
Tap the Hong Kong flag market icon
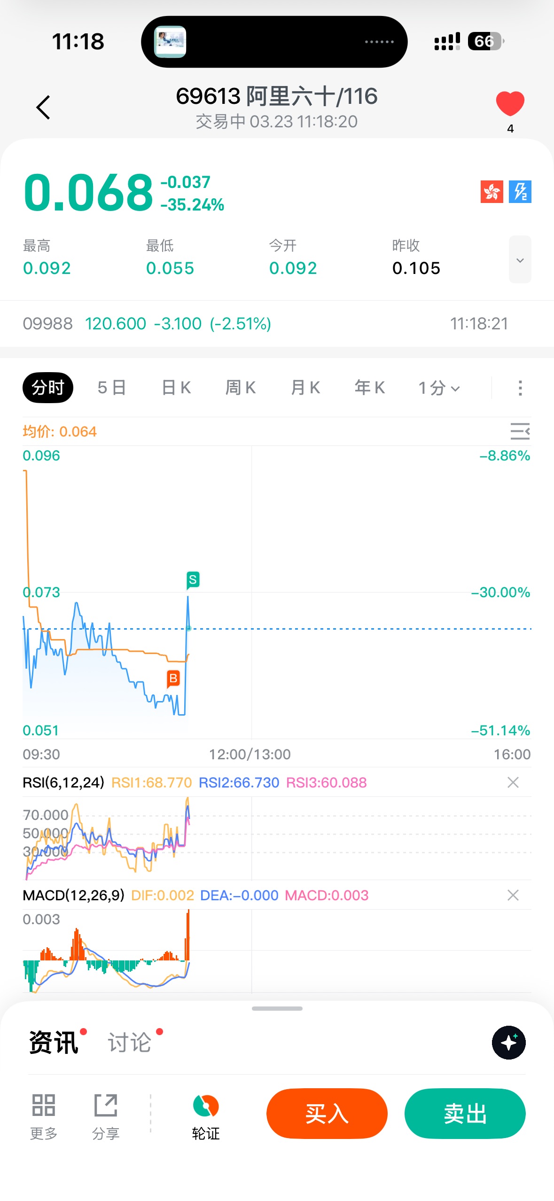[x=492, y=192]
